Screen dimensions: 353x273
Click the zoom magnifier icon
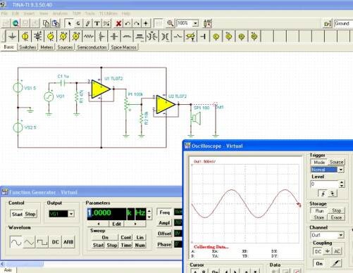click(x=171, y=23)
